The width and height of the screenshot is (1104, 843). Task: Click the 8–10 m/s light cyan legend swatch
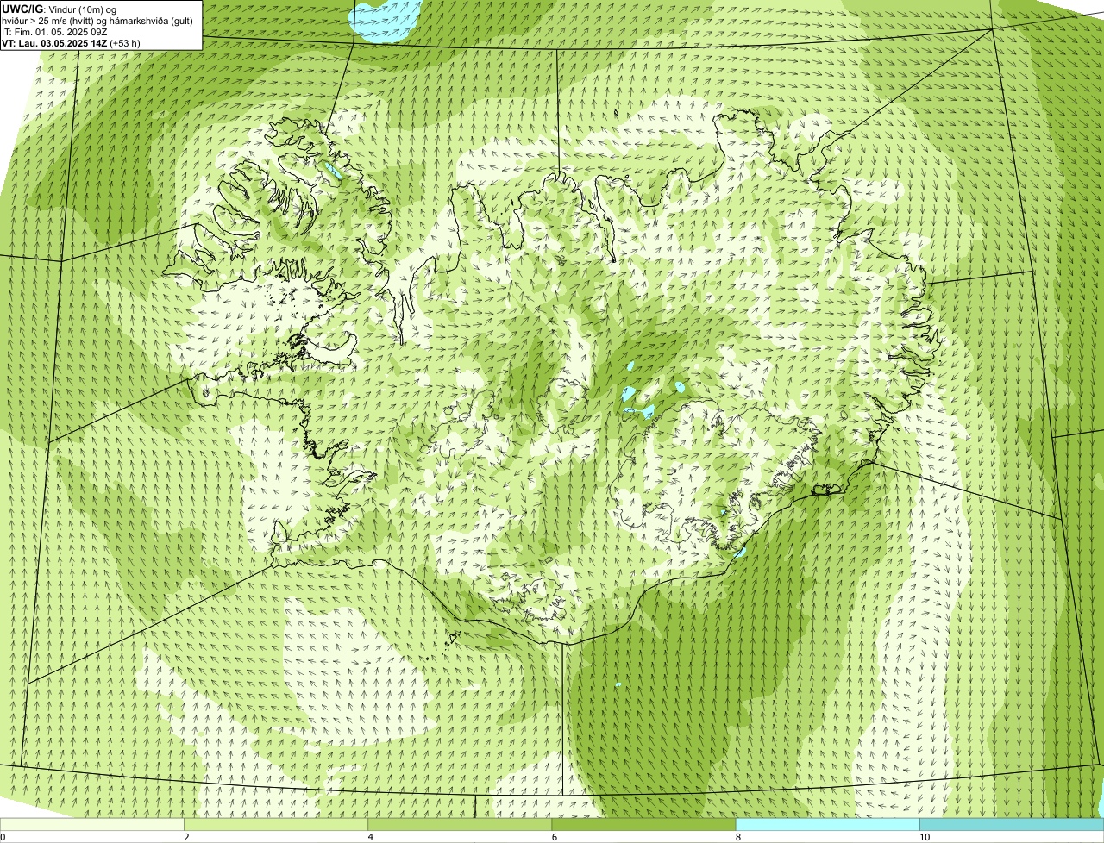[x=828, y=824]
